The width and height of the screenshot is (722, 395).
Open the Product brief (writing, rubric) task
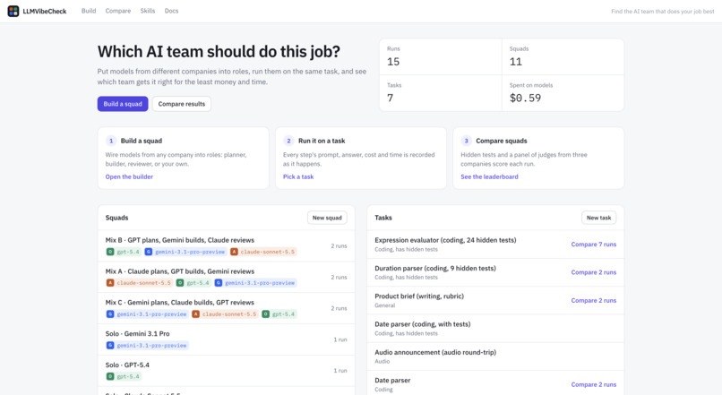coord(419,296)
